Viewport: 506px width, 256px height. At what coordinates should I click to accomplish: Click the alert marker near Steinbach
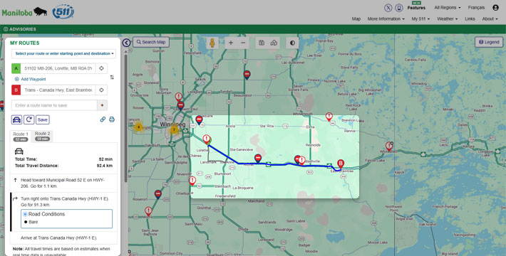192,181
